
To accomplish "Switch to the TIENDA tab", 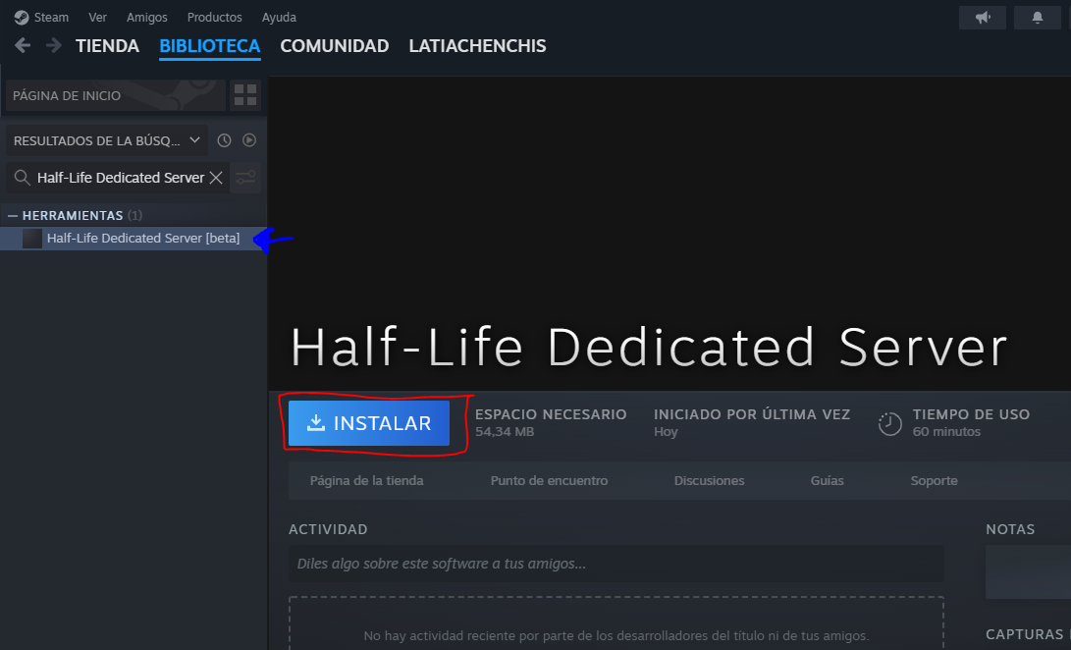I will 107,46.
